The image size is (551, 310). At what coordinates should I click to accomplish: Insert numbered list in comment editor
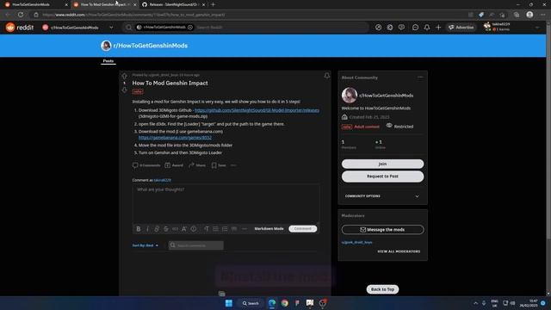[225, 229]
